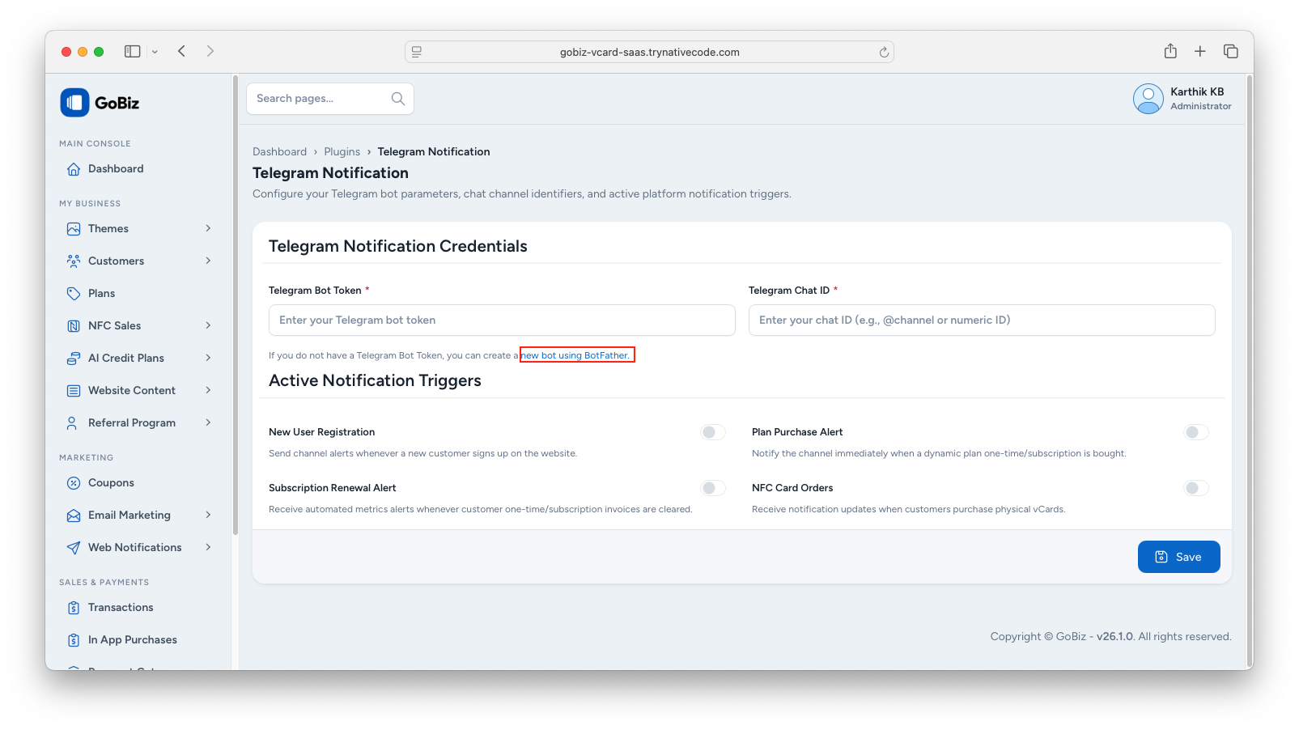1299x730 pixels.
Task: Expand the Customers submenu chevron
Action: [x=208, y=261]
